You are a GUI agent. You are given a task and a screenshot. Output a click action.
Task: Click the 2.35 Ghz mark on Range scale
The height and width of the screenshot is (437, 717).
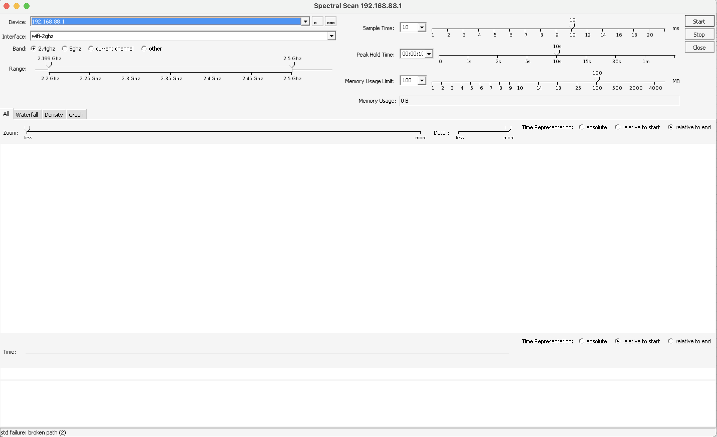(x=171, y=79)
